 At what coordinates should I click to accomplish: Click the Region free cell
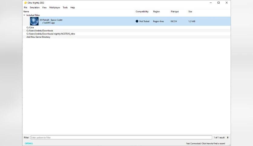[x=158, y=21]
